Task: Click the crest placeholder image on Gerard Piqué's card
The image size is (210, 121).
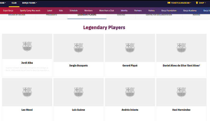Action: coord(130,48)
